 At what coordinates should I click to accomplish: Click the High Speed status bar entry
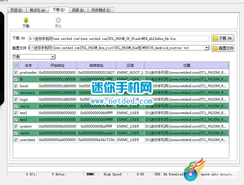(x=113, y=174)
